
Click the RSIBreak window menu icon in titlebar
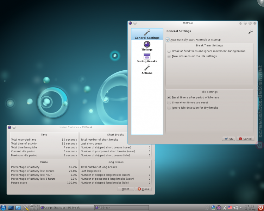pyautogui.click(x=130, y=23)
